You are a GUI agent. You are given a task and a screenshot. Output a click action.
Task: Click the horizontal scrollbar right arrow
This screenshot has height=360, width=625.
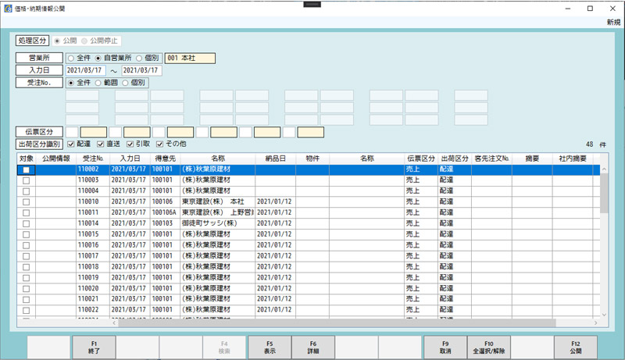pos(596,323)
